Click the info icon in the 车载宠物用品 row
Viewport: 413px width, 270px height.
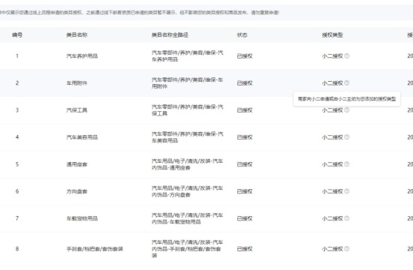347,218
